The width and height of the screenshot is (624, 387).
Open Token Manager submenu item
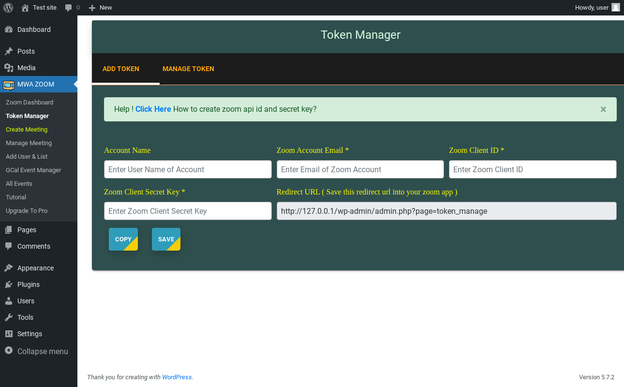click(x=27, y=116)
